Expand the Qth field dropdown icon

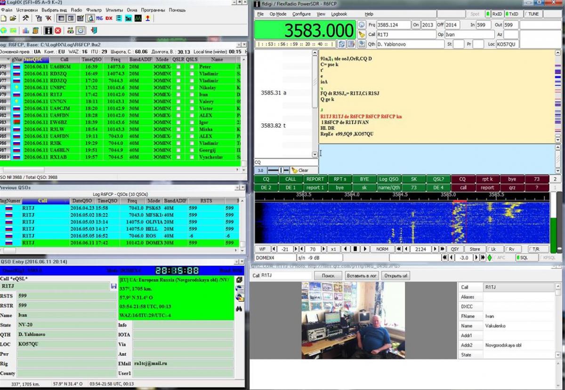click(362, 44)
